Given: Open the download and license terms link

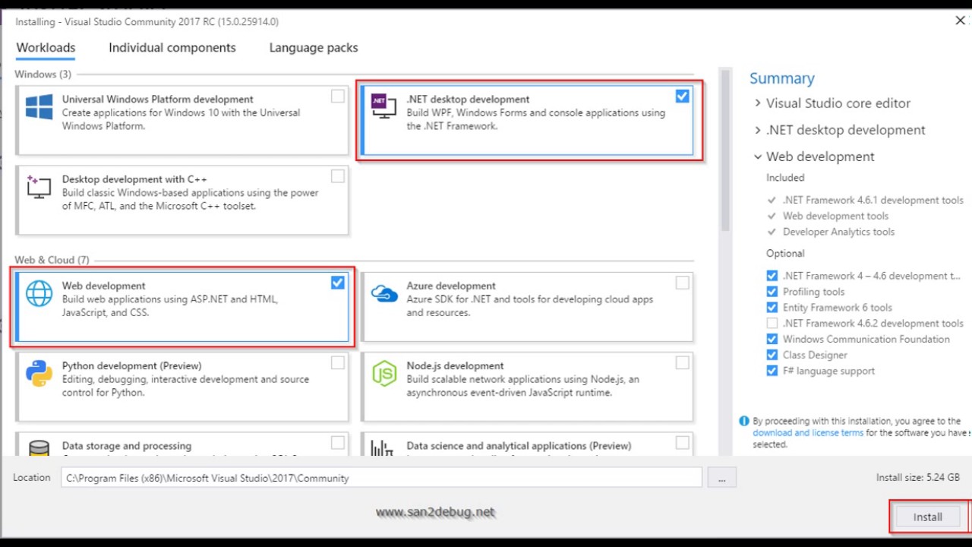Looking at the screenshot, I should coord(808,433).
